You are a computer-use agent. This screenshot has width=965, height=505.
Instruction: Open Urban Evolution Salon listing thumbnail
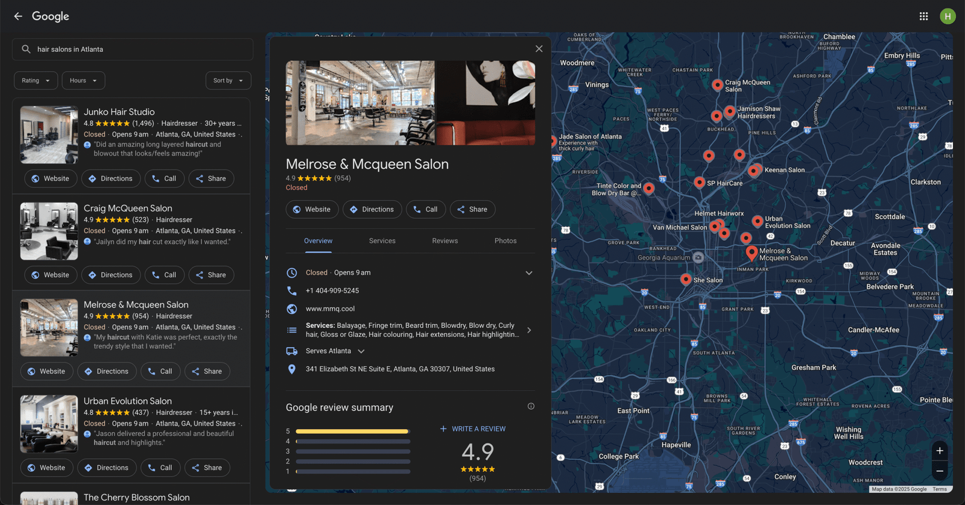tap(49, 424)
